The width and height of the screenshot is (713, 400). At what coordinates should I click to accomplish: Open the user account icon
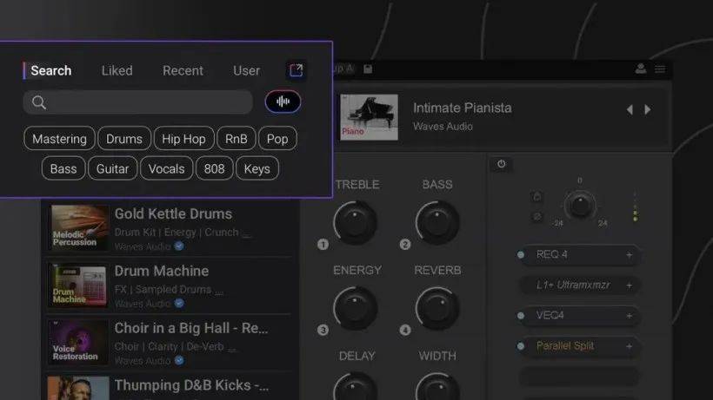(x=641, y=69)
